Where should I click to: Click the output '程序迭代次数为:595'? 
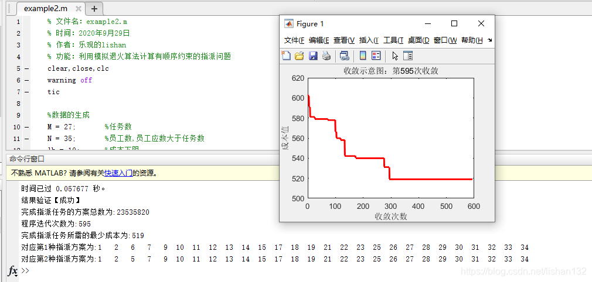56,224
